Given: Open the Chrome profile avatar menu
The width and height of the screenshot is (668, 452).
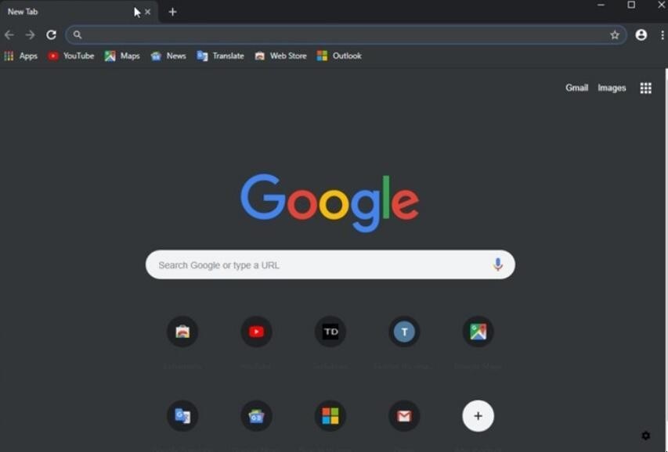Looking at the screenshot, I should click(641, 35).
